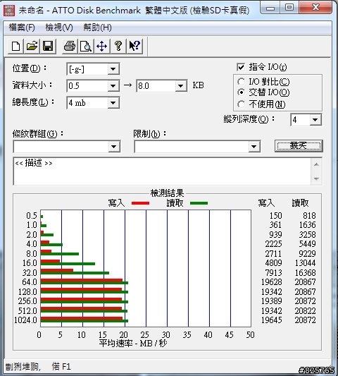Open the 幫助(H) menu

tap(97, 28)
